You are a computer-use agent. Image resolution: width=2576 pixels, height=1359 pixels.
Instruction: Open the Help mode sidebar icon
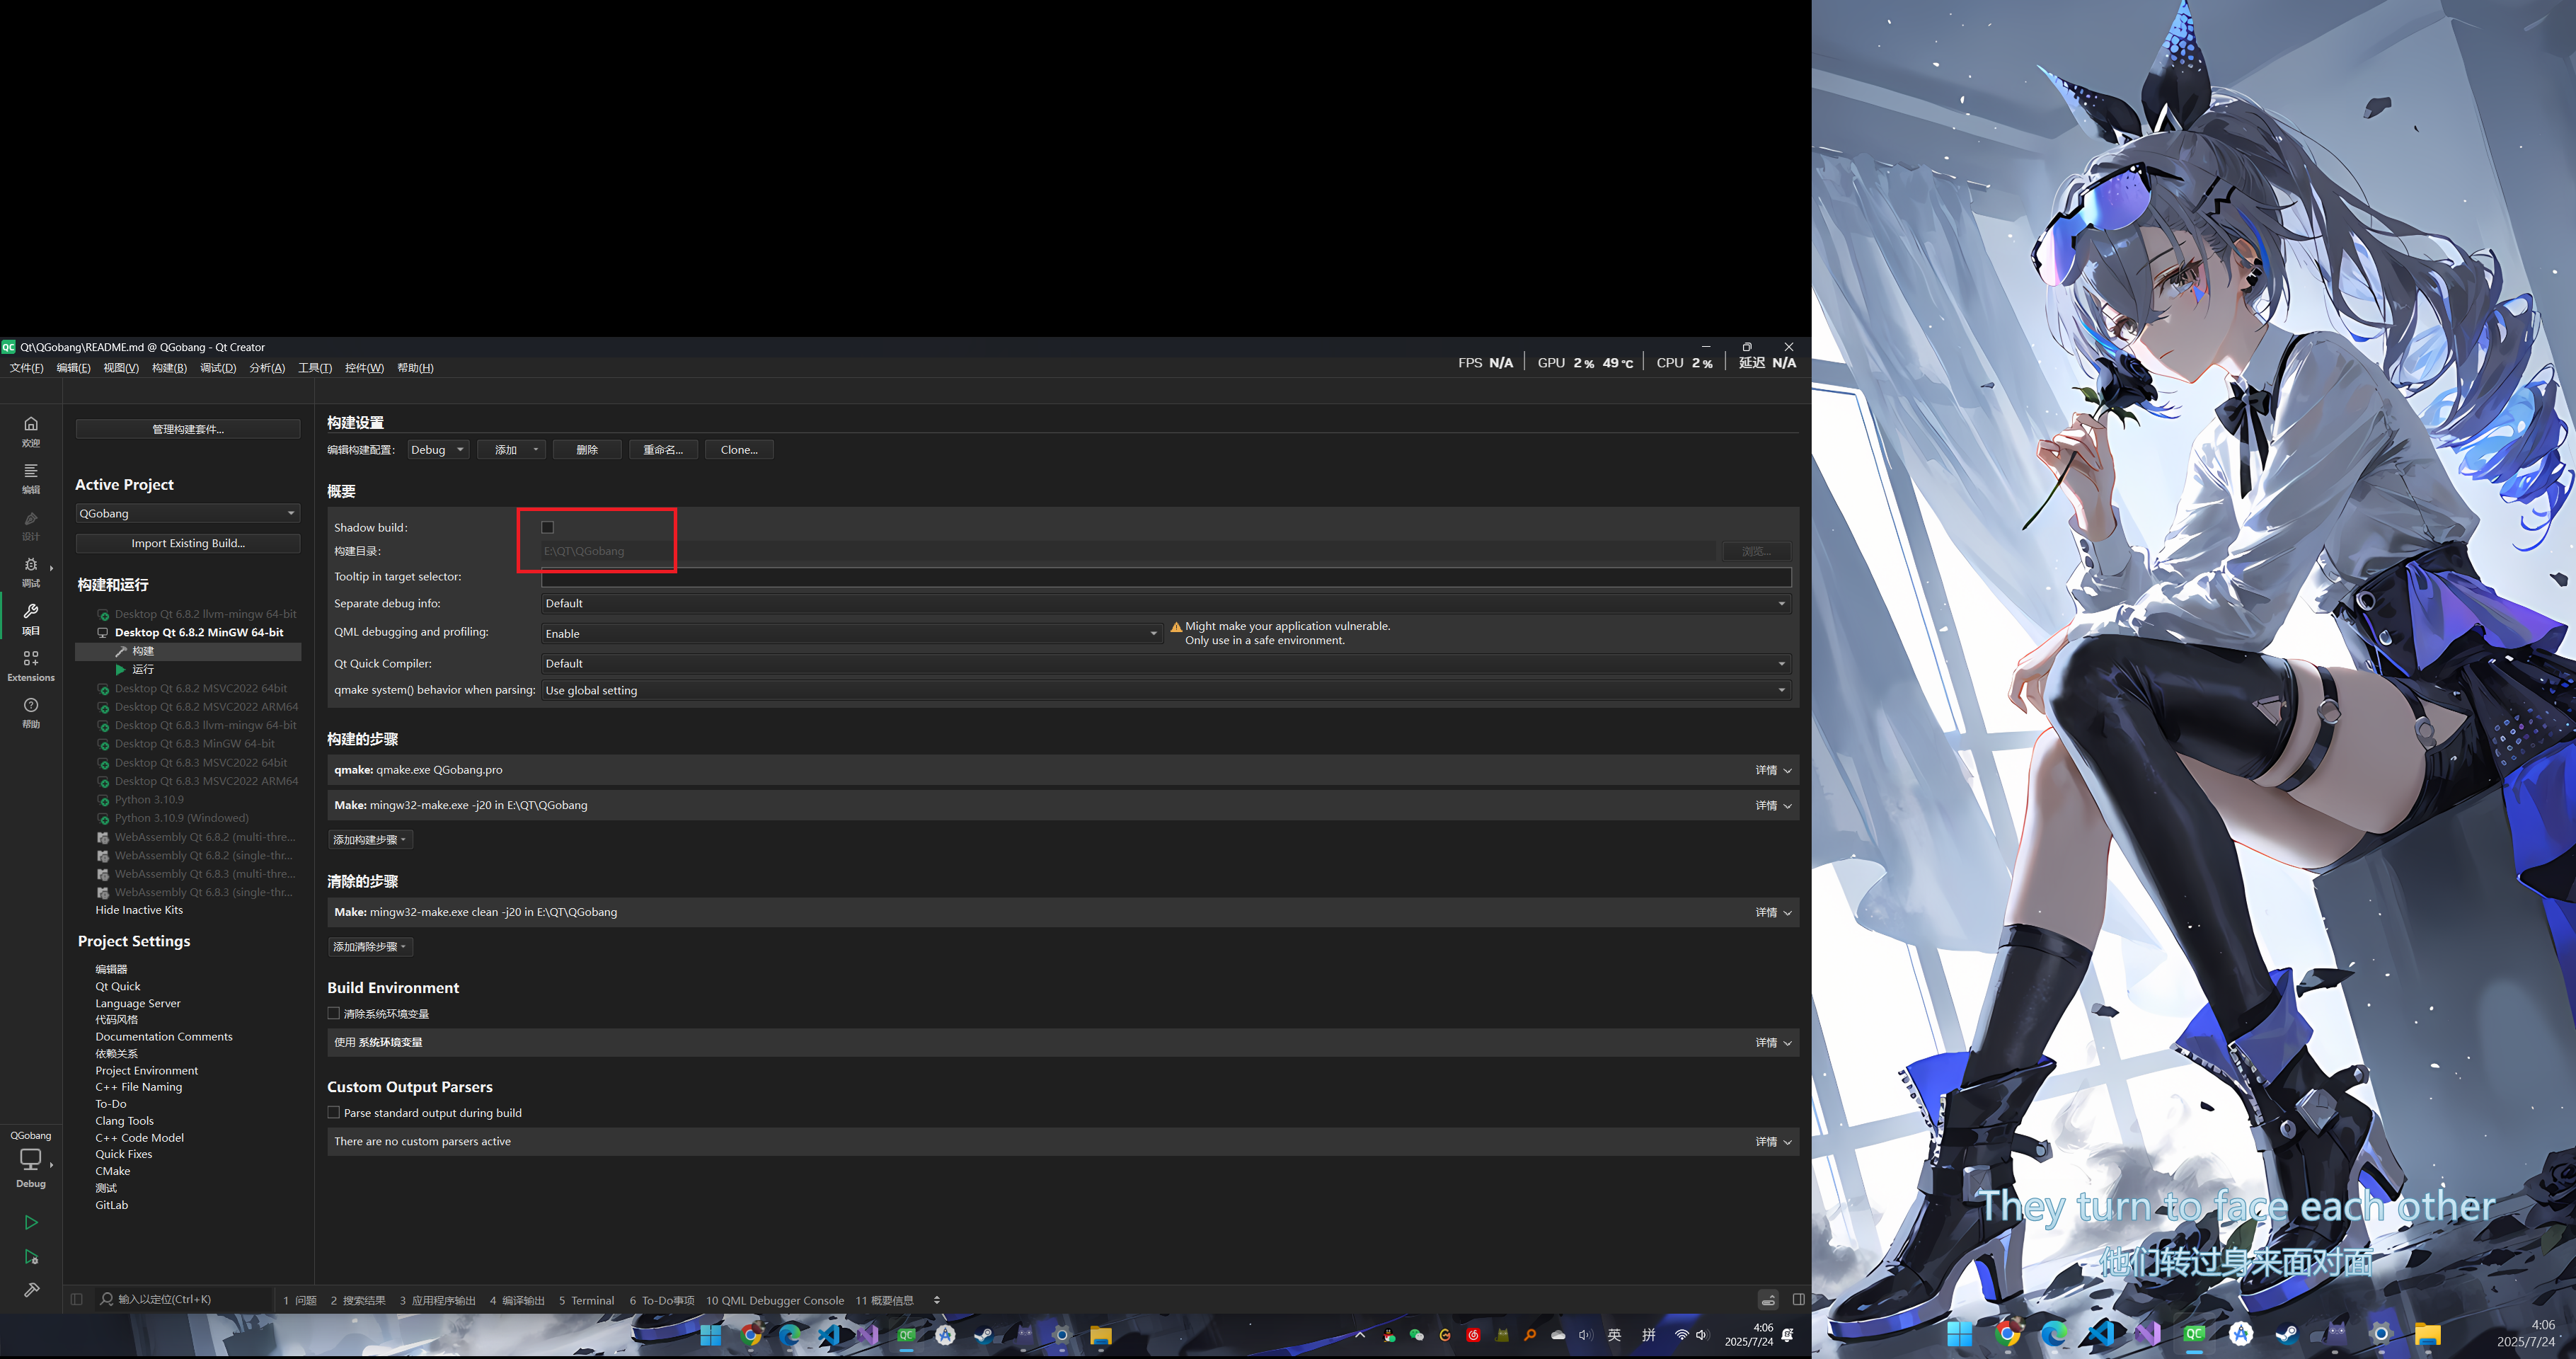coord(31,711)
